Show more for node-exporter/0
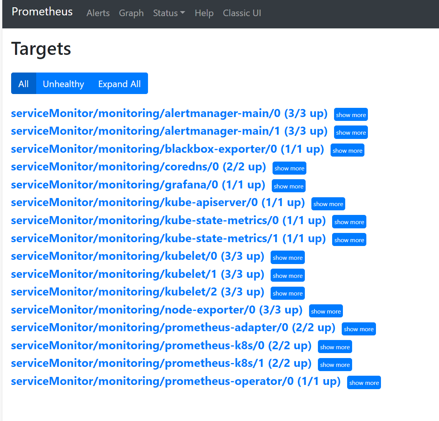 [326, 311]
